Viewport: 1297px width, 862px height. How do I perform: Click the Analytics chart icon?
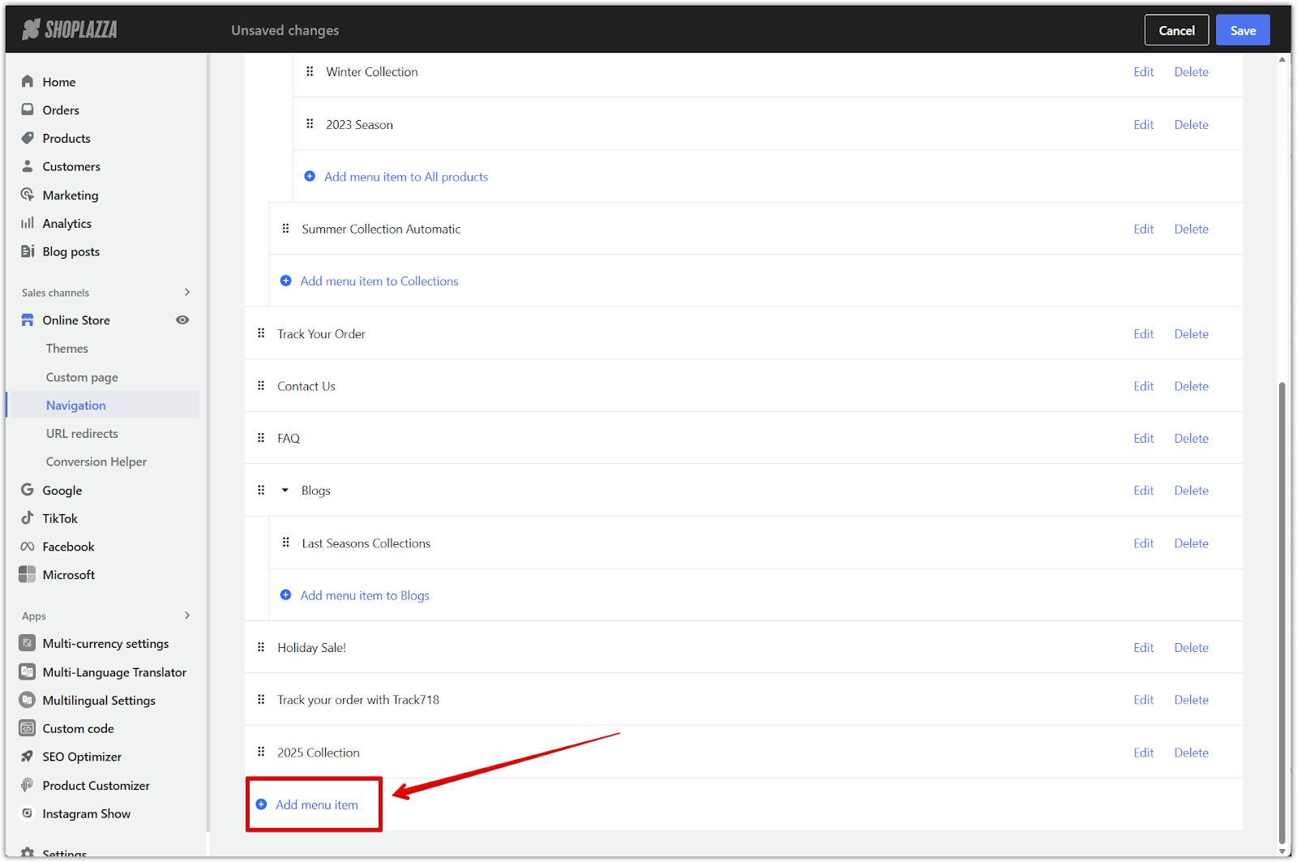(28, 223)
